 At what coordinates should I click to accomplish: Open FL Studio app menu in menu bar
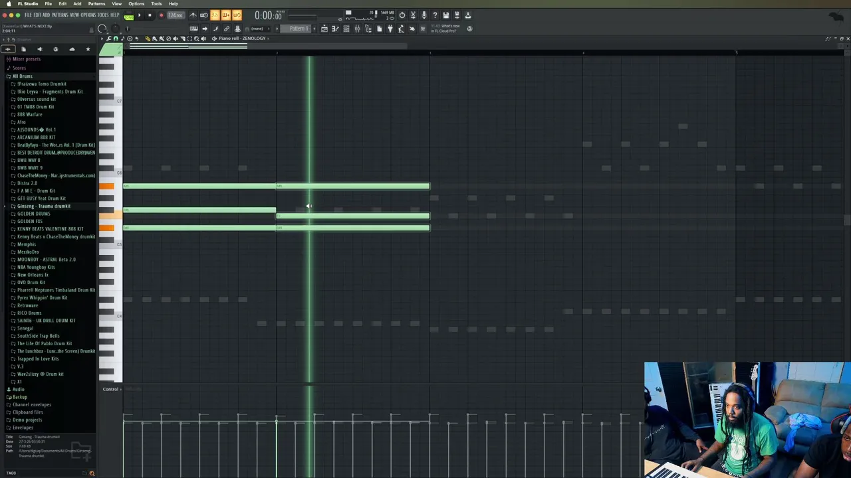(28, 4)
